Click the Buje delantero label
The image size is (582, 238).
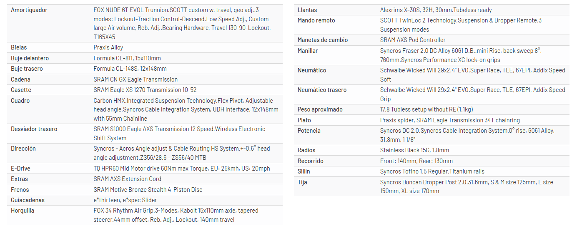(x=30, y=58)
